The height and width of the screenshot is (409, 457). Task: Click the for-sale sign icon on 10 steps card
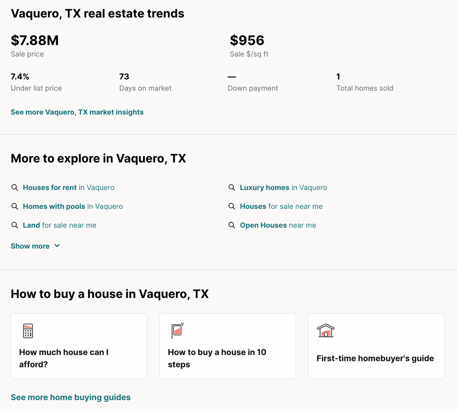tap(178, 331)
